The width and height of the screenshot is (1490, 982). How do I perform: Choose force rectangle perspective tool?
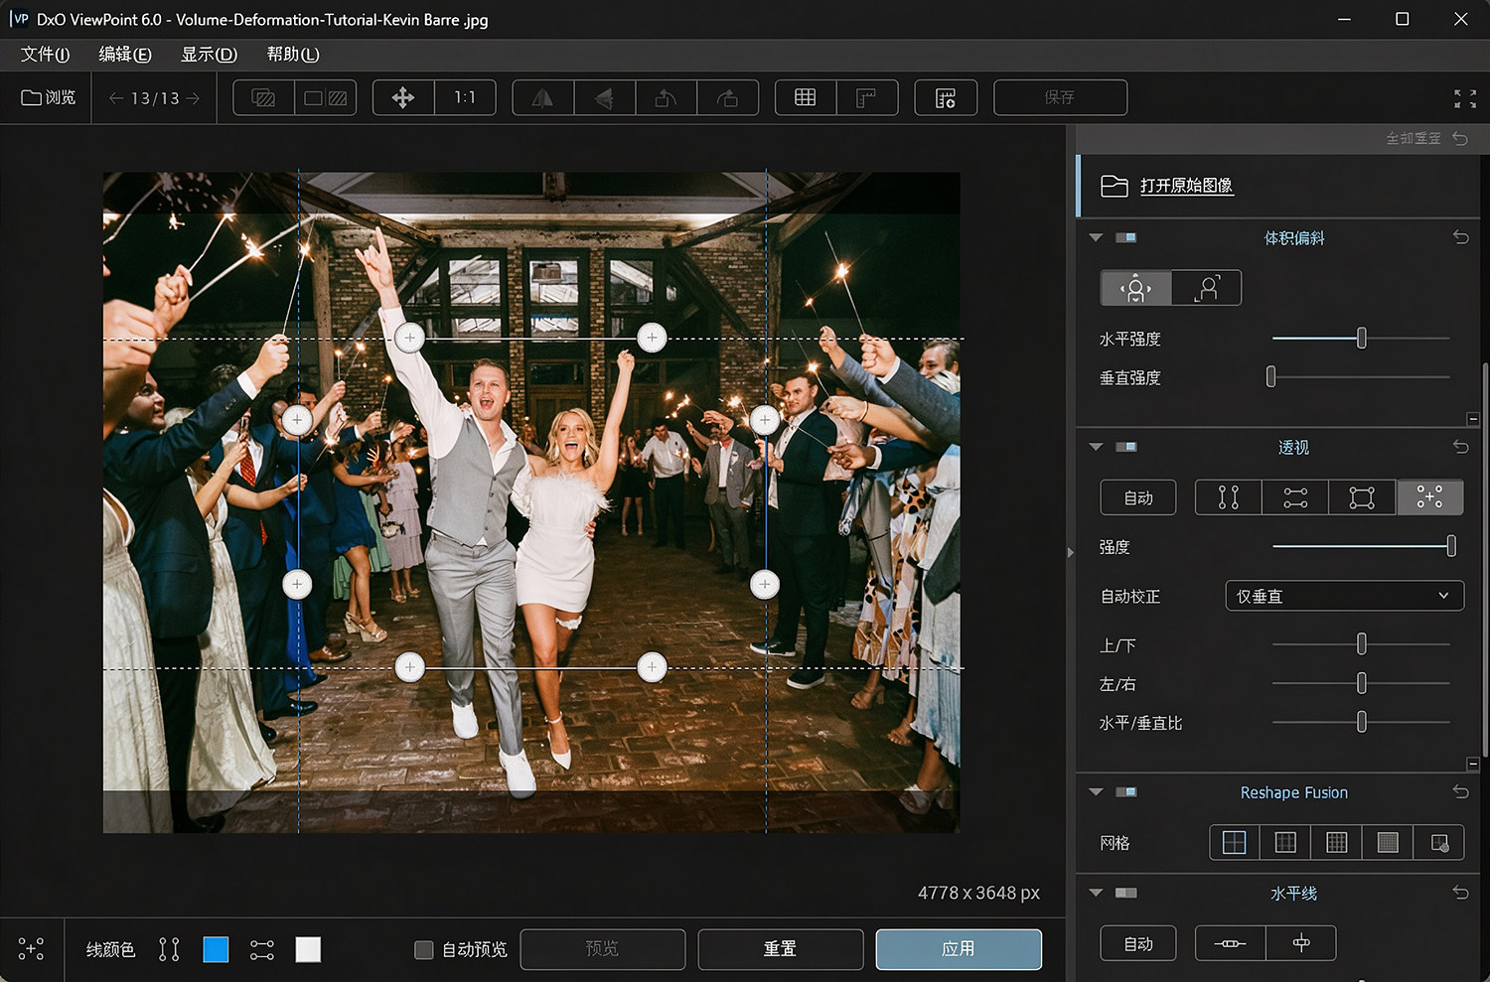(x=1362, y=497)
